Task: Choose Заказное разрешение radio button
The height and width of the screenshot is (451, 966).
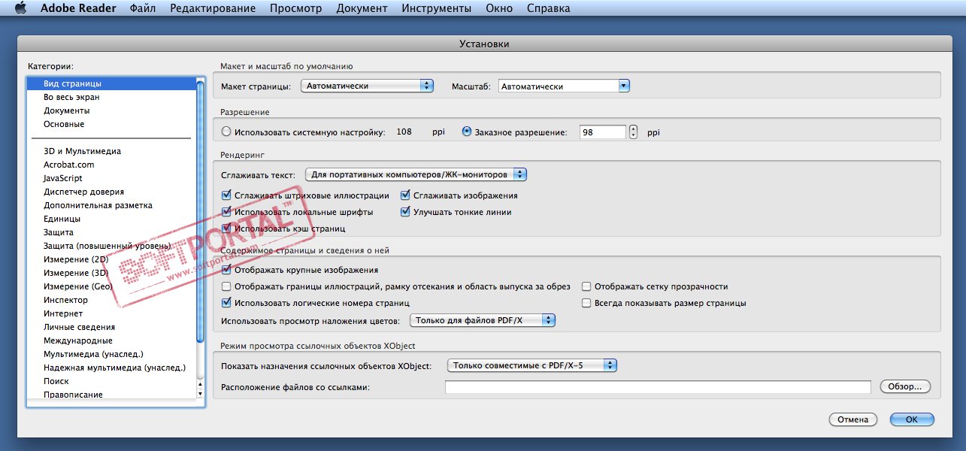Action: click(467, 132)
